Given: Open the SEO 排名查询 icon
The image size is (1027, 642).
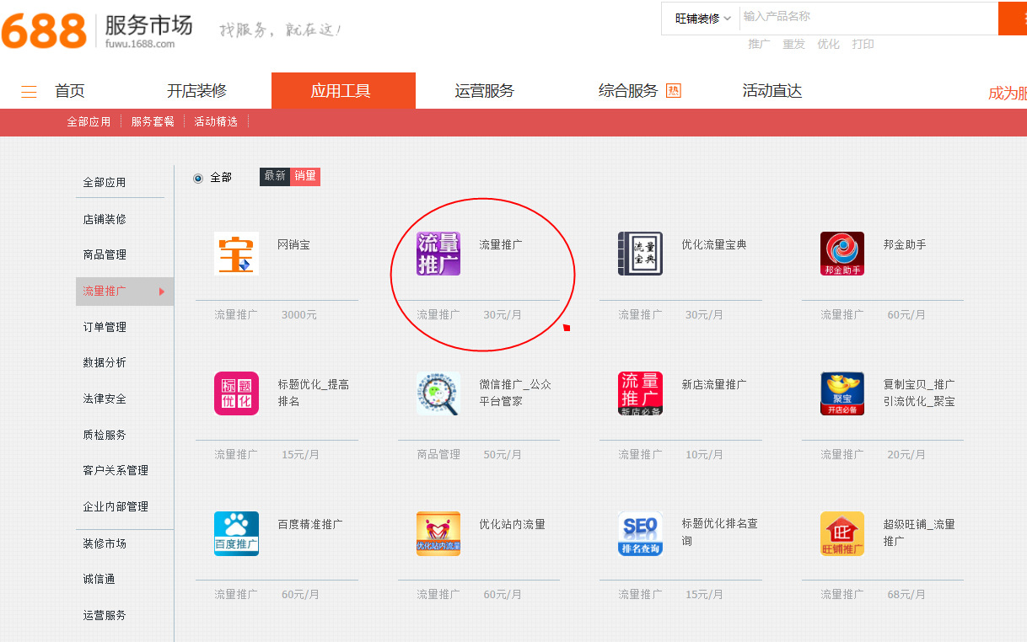Looking at the screenshot, I should click(x=640, y=533).
